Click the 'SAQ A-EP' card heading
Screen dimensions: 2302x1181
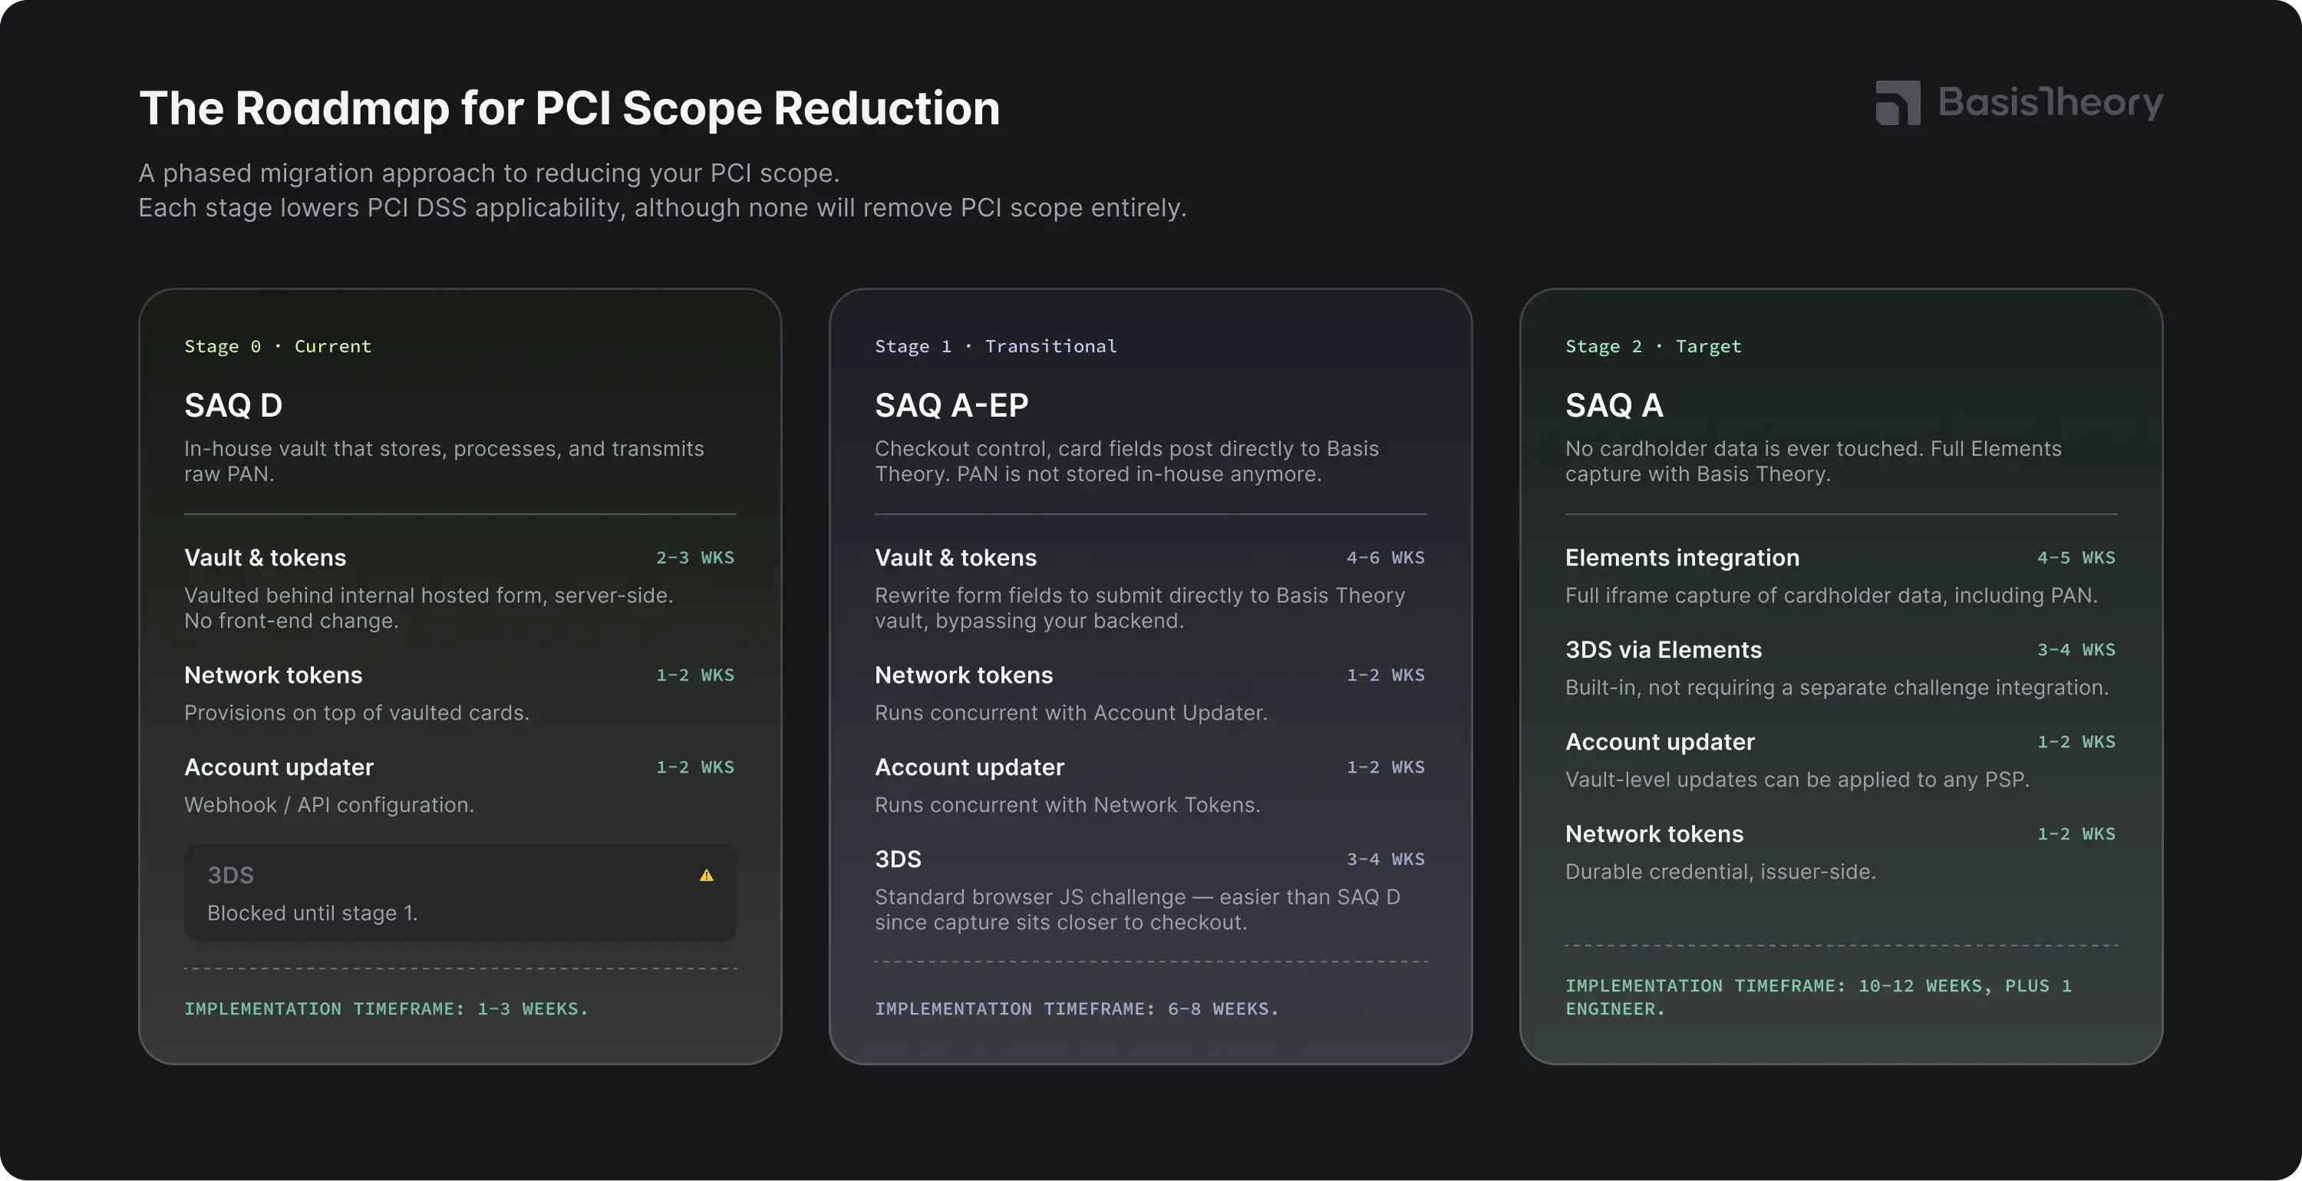point(951,405)
